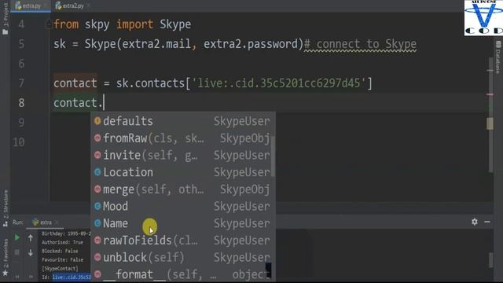Click the red error stripe mark
The height and width of the screenshot is (283, 503).
490,94
